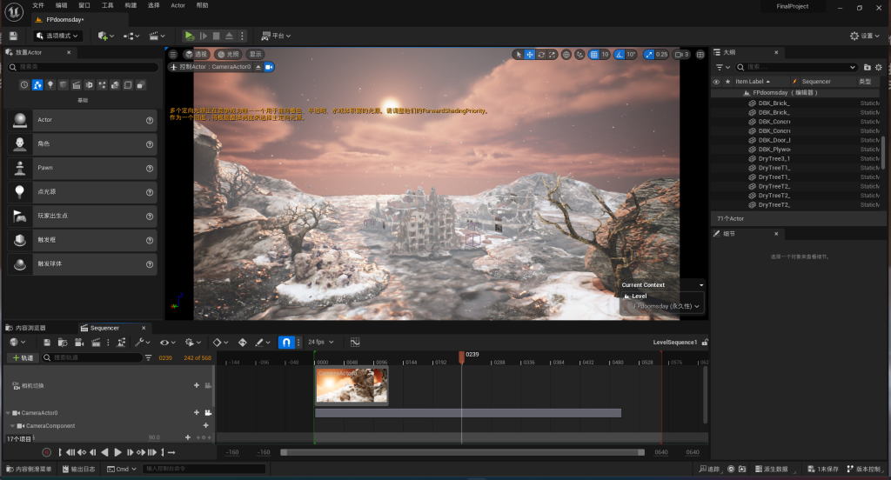
Task: Select the Volumes category icon in Place Actors
Action: pyautogui.click(x=128, y=84)
